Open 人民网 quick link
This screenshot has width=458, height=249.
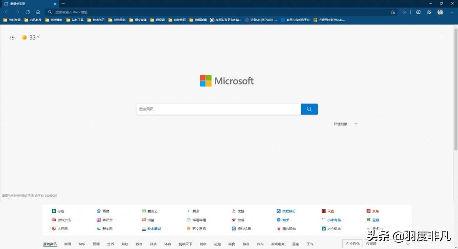pyautogui.click(x=60, y=229)
